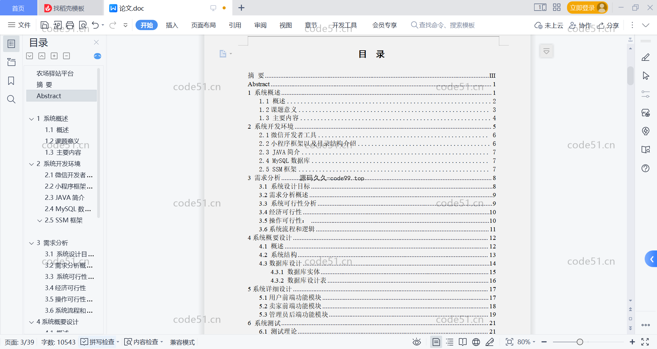Collapse the '1 系统概述' outline node
657x349 pixels.
(x=31, y=119)
